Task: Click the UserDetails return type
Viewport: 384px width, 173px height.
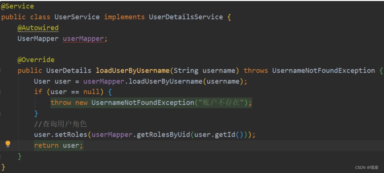Action: click(x=69, y=71)
